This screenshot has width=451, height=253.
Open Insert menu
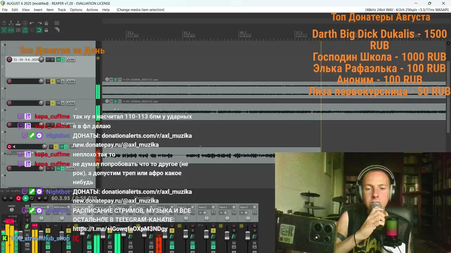pos(38,10)
